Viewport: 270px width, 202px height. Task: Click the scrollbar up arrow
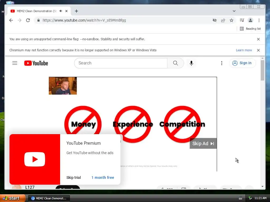click(262, 58)
